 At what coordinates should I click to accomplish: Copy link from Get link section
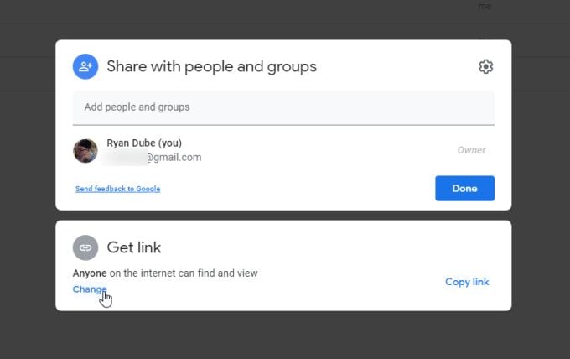467,282
